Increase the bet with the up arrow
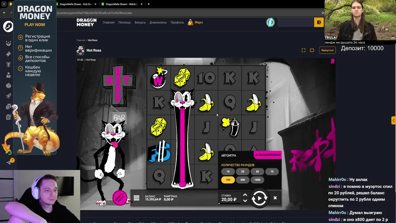The width and height of the screenshot is (396, 223). click(245, 195)
